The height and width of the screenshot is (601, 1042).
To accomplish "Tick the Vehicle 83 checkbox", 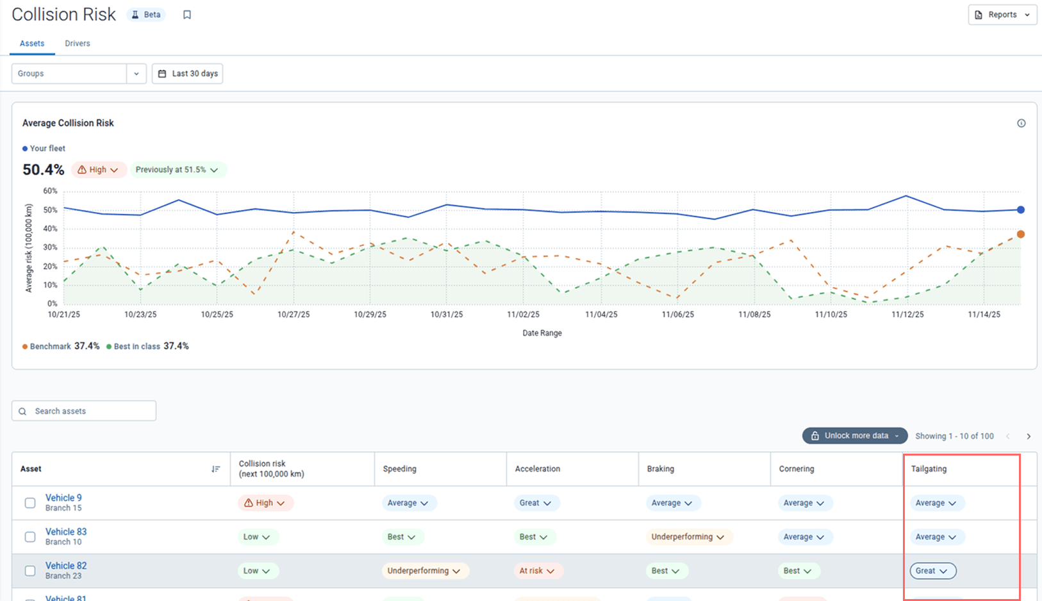I will 30,537.
